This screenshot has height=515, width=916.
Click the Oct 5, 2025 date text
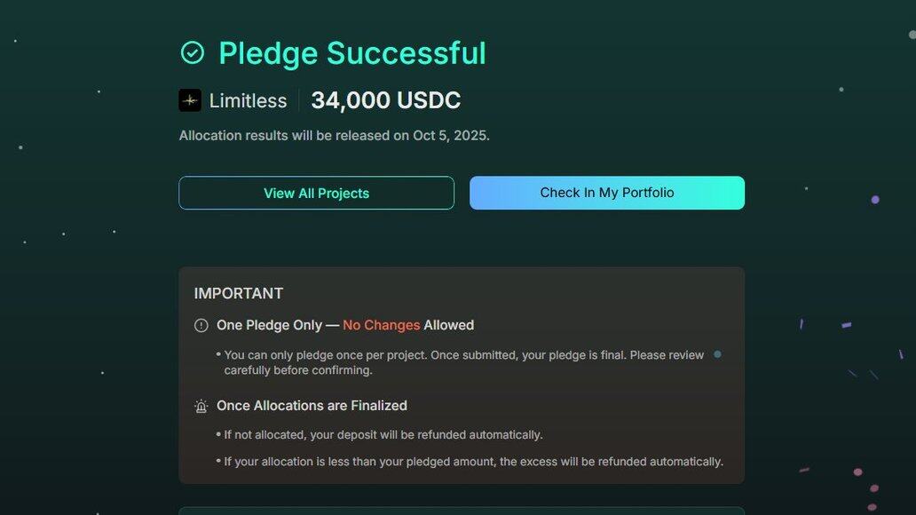[450, 136]
